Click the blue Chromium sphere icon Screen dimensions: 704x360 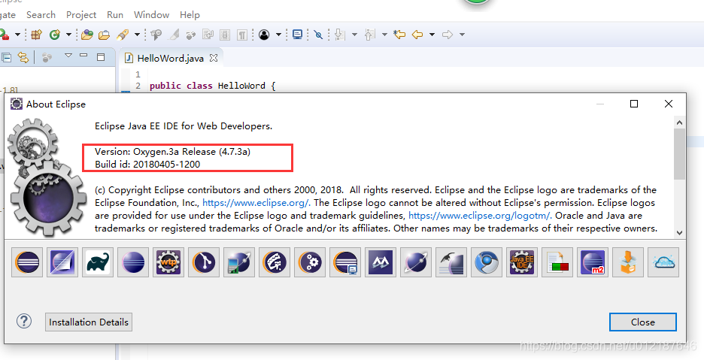click(x=487, y=262)
